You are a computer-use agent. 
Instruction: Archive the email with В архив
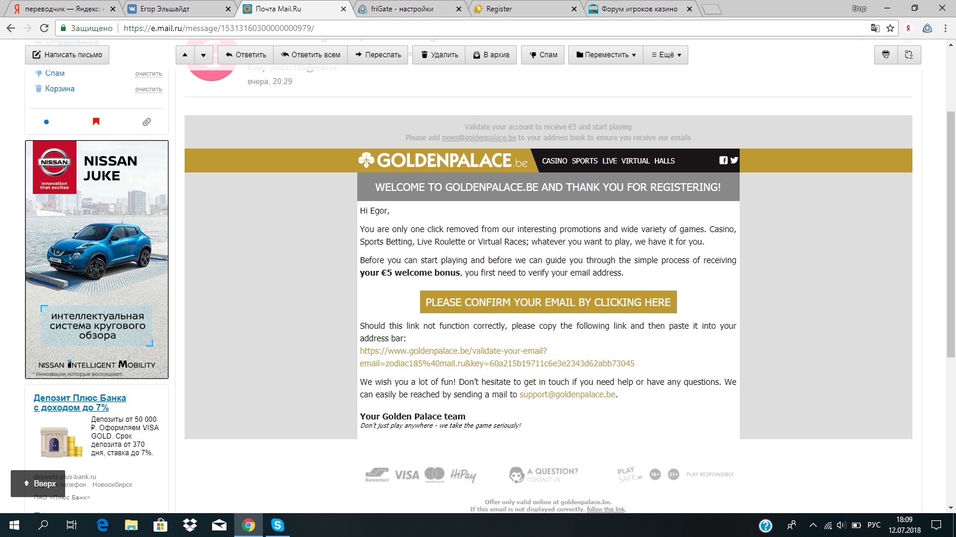pyautogui.click(x=491, y=55)
